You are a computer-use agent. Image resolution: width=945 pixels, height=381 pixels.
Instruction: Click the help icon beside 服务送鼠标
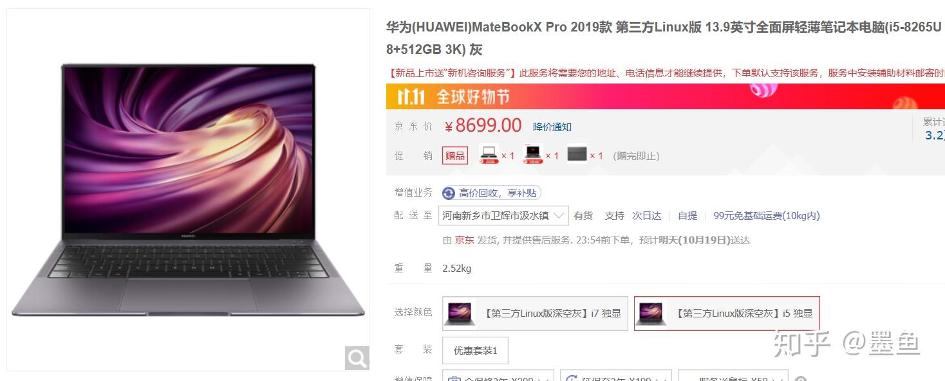pyautogui.click(x=801, y=379)
